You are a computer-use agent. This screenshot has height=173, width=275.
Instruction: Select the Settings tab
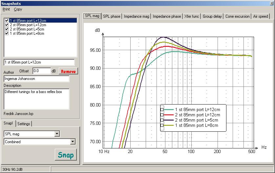(24, 124)
